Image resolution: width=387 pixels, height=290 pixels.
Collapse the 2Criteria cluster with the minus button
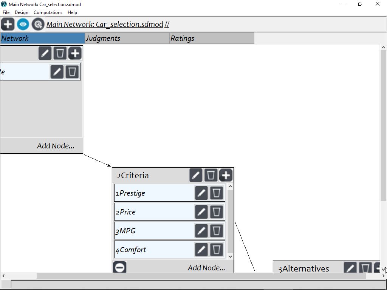coord(119,267)
